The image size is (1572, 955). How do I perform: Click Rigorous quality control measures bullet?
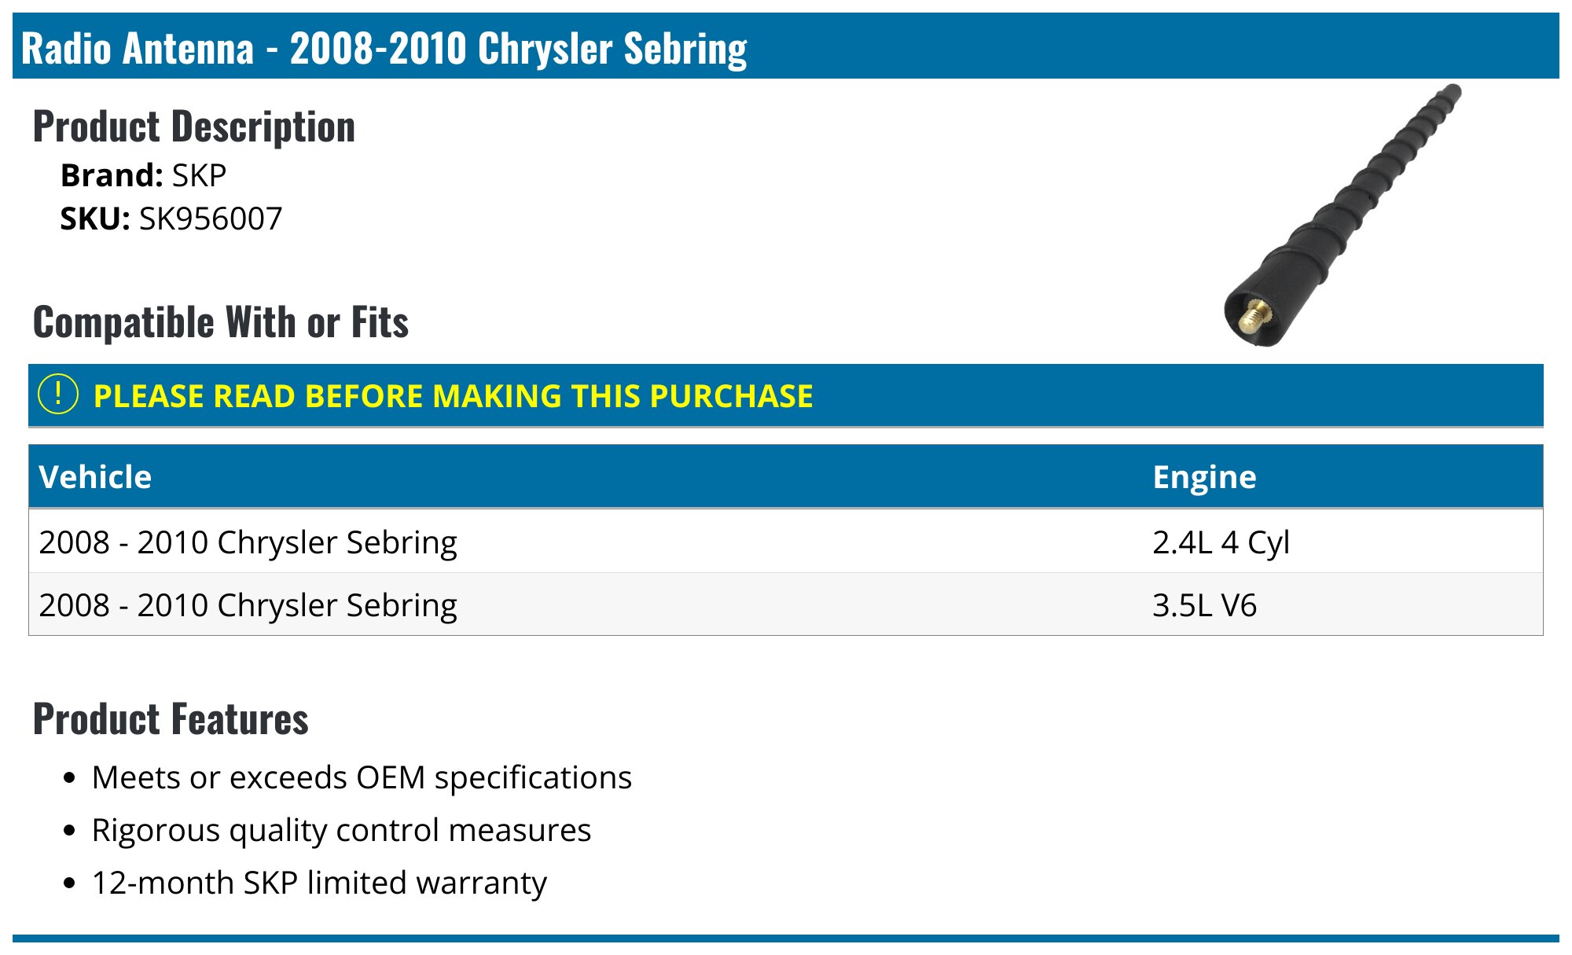coord(341,830)
